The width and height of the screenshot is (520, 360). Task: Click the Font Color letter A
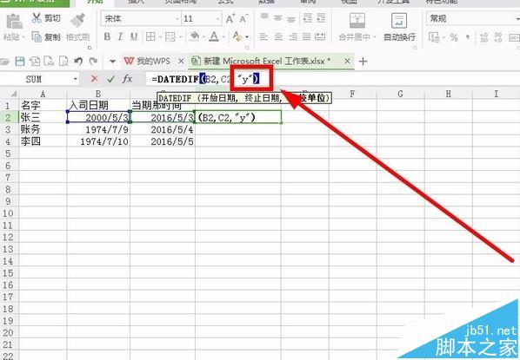pyautogui.click(x=214, y=36)
